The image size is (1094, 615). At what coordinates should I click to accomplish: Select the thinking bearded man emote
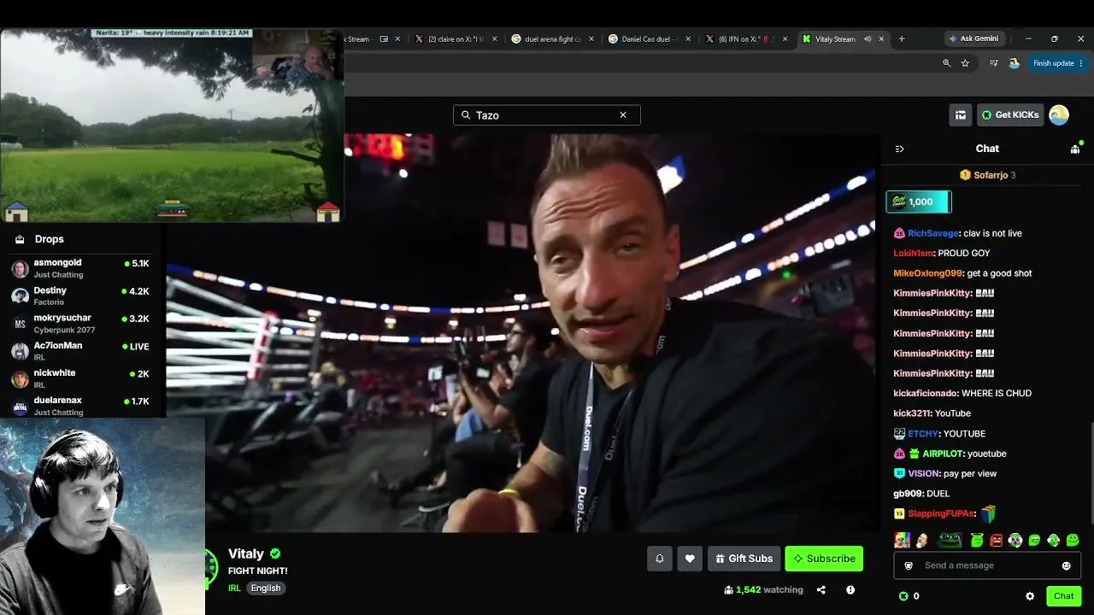[921, 540]
